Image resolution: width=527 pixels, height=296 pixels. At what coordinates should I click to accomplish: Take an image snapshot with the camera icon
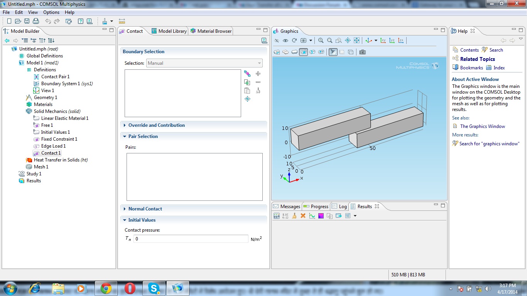coord(362,52)
